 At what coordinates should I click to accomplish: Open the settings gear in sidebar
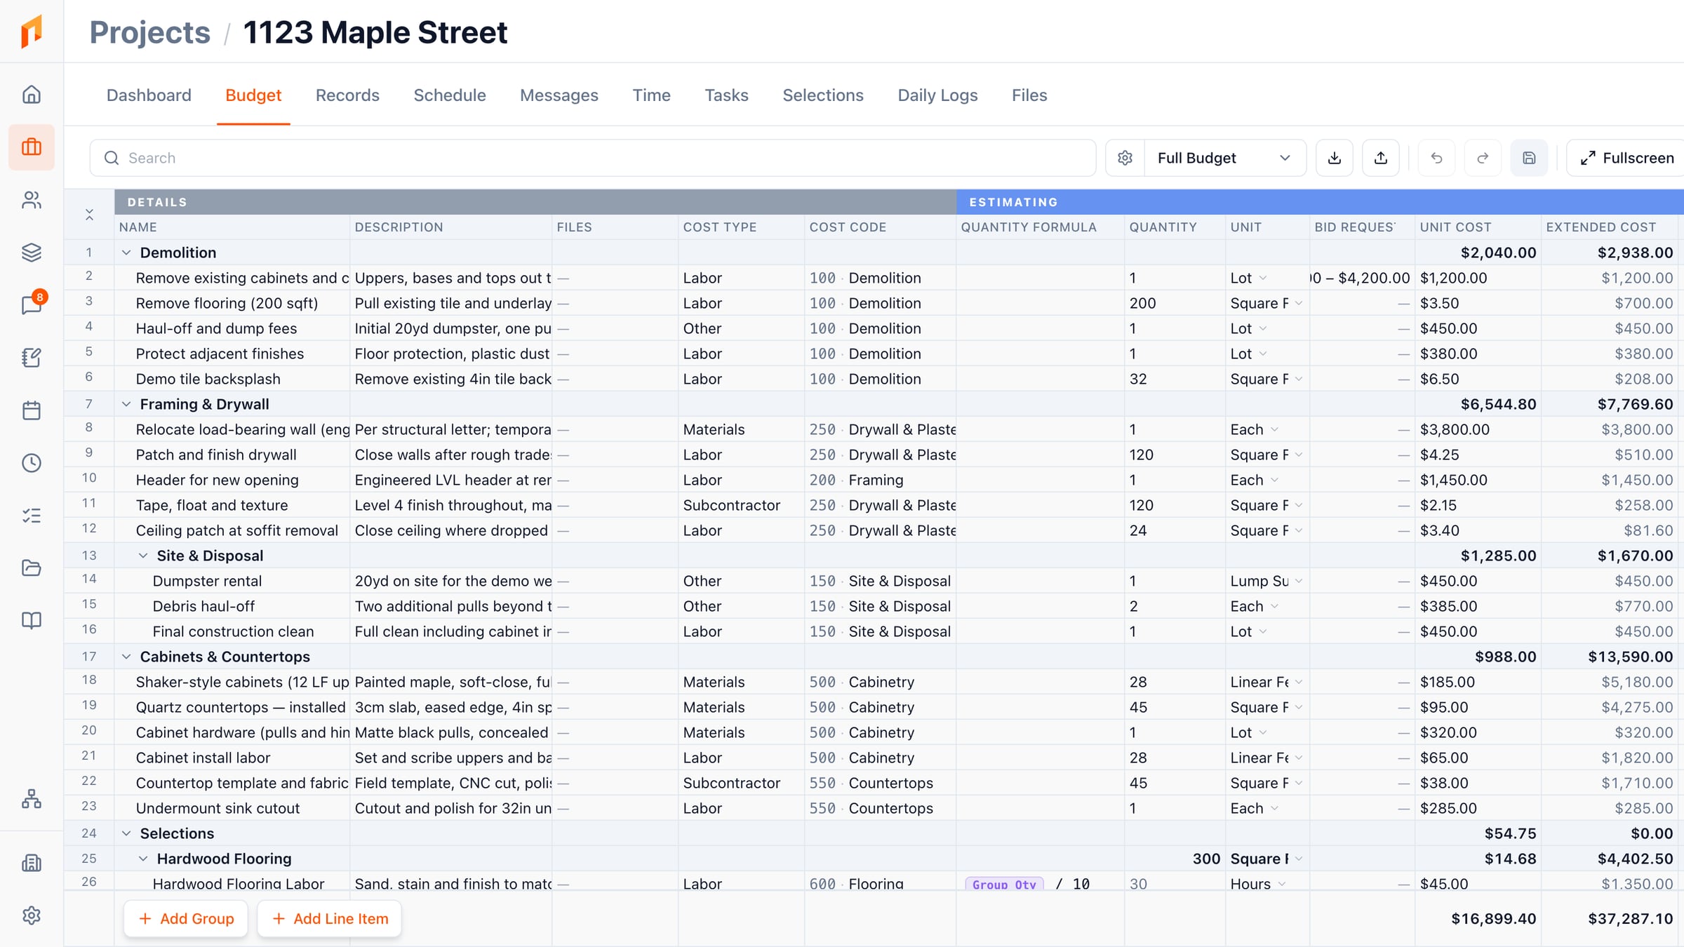coord(32,915)
